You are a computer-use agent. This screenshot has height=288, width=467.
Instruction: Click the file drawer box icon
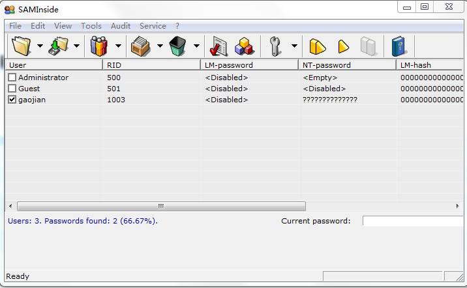tap(141, 46)
